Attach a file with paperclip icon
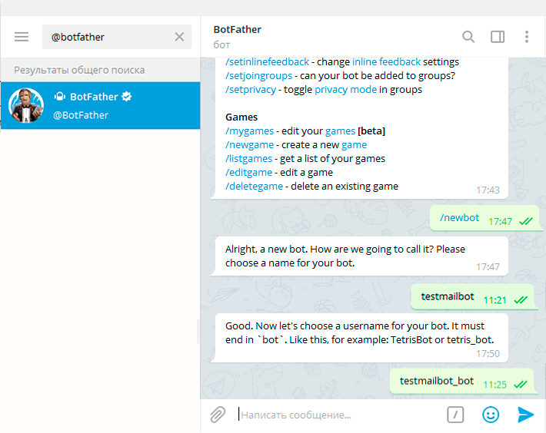This screenshot has width=546, height=433. point(218,415)
